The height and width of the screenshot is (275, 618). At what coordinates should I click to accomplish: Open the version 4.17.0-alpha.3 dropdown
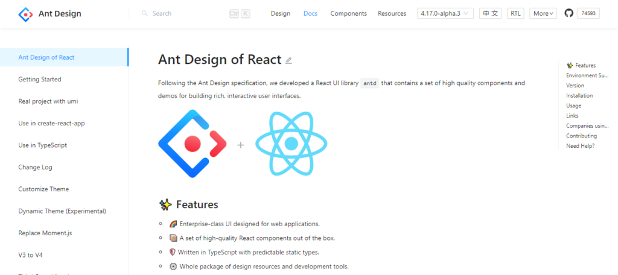pyautogui.click(x=445, y=13)
